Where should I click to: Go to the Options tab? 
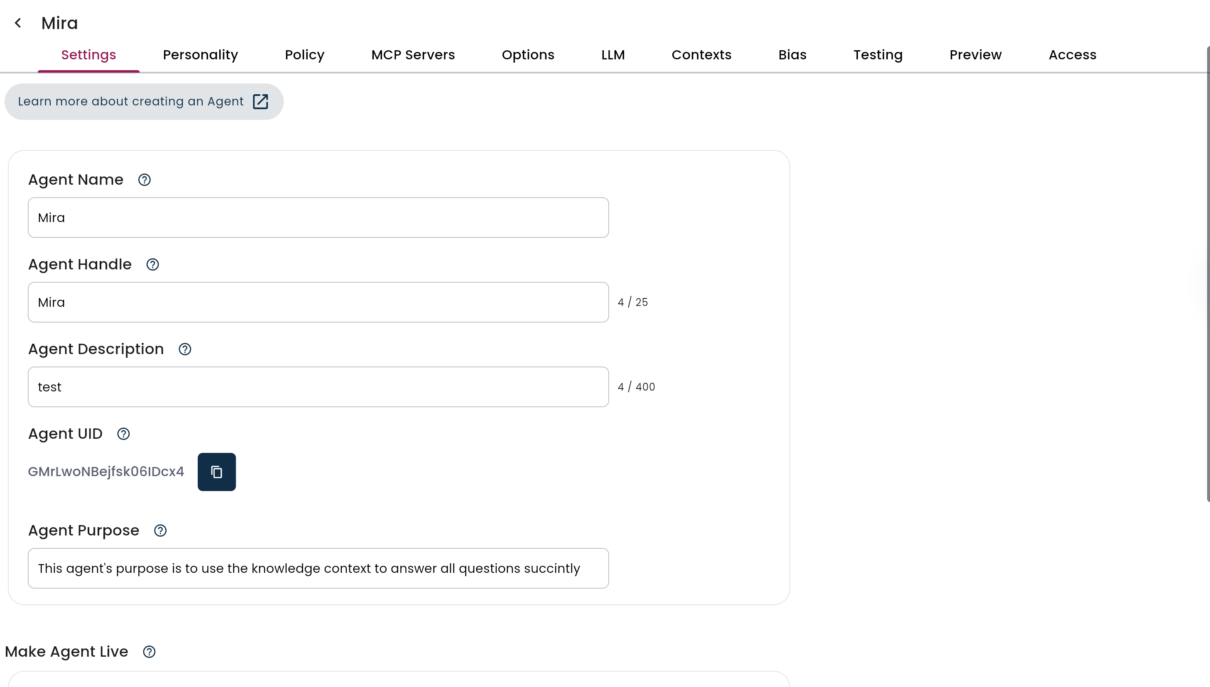pos(528,55)
